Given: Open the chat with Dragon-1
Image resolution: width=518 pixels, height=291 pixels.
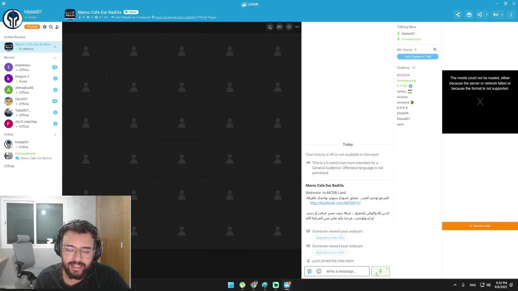Looking at the screenshot, I should [31, 78].
